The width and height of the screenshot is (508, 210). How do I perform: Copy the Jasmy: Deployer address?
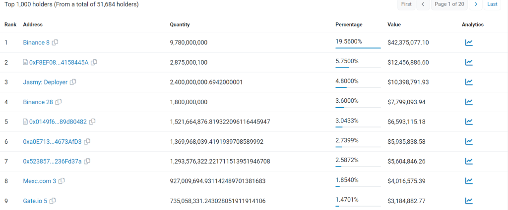pos(73,82)
